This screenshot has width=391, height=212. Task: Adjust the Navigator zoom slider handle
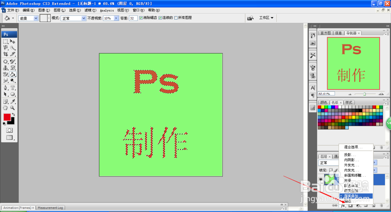click(364, 94)
